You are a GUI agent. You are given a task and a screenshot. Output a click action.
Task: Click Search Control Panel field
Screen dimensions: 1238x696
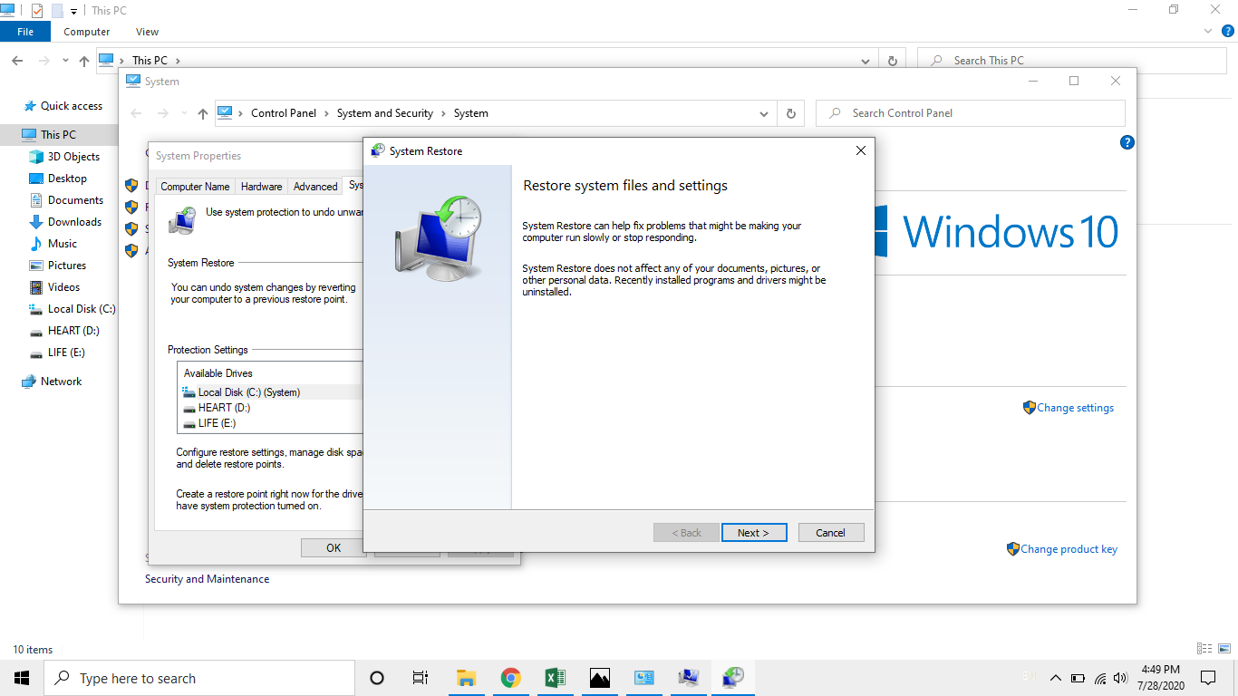pyautogui.click(x=971, y=113)
